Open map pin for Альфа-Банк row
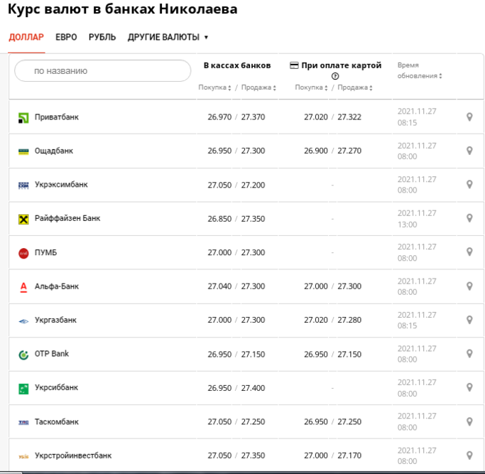This screenshot has width=485, height=474. click(x=469, y=286)
